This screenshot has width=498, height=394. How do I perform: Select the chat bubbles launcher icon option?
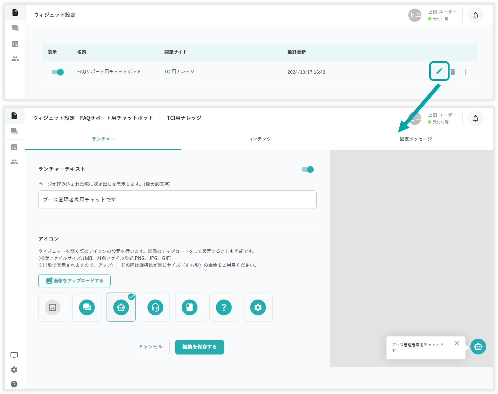[x=87, y=307]
